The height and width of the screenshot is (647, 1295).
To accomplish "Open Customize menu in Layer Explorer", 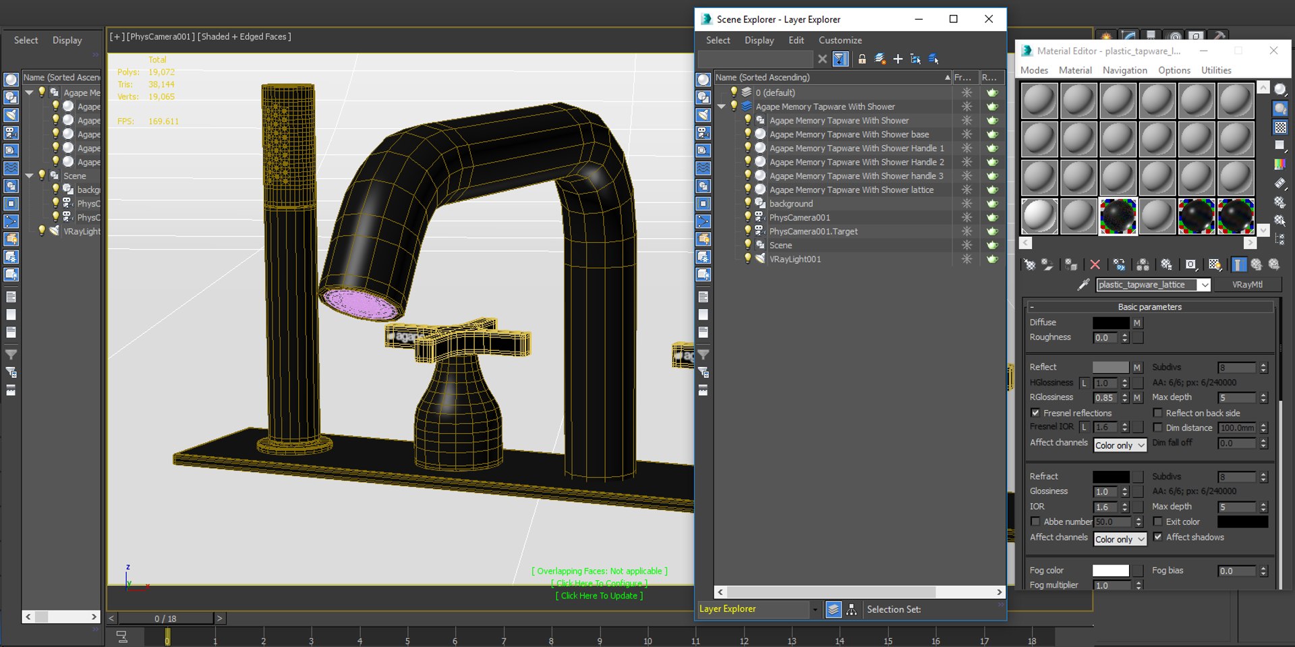I will 840,40.
